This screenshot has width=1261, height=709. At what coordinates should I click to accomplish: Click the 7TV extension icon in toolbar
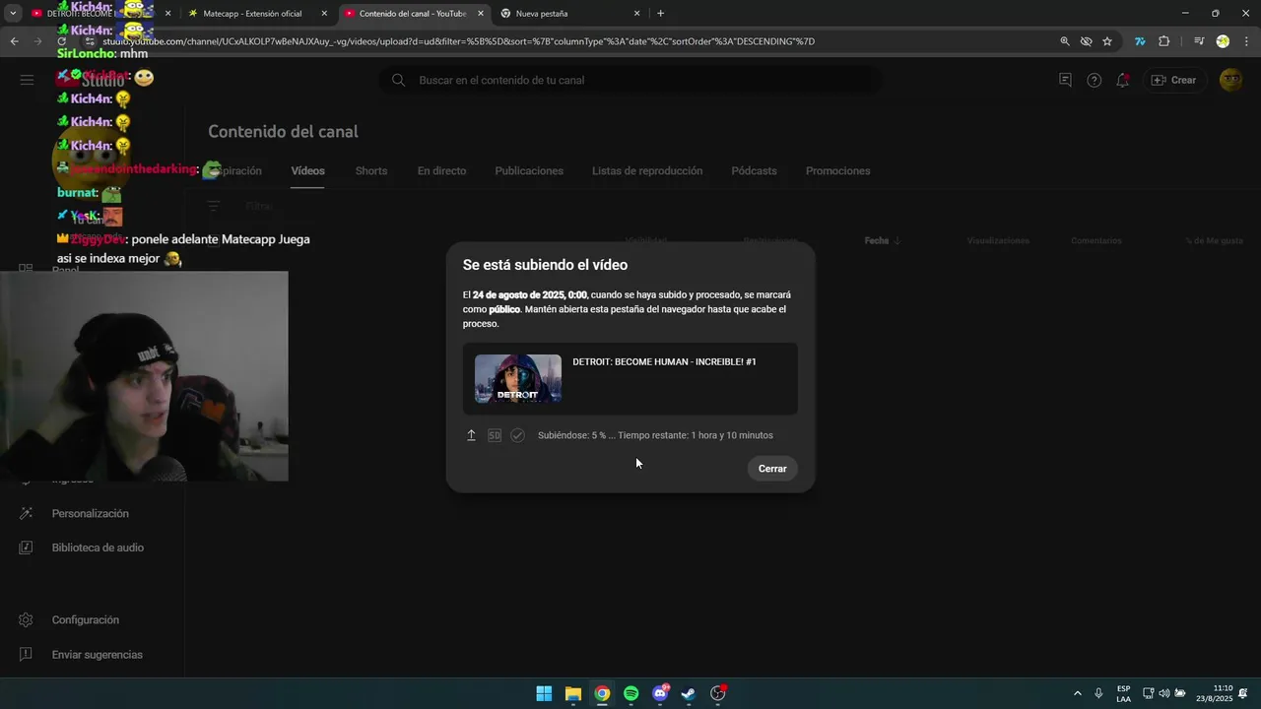(x=1140, y=41)
